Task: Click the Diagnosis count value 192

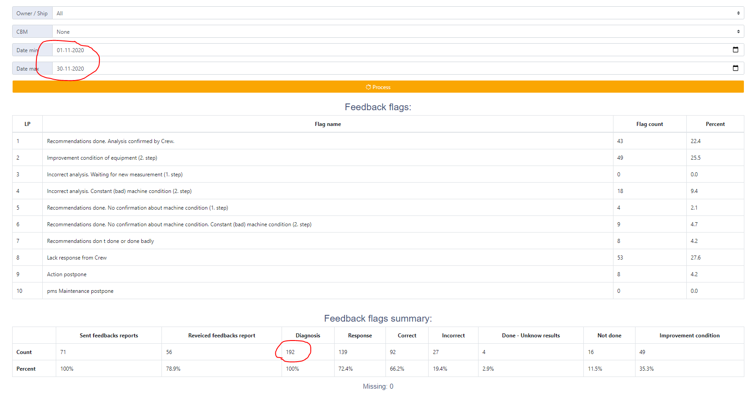Action: [291, 352]
